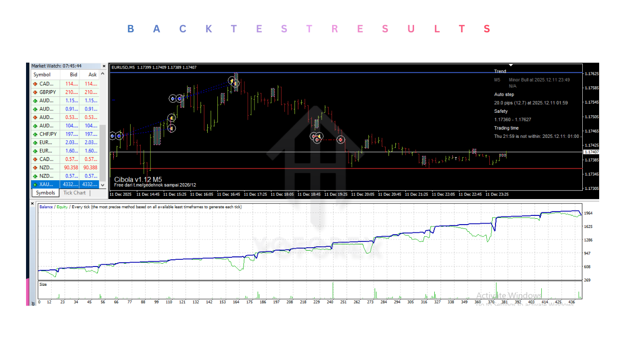Click the green up arrow beside CHFJPY

35,134
